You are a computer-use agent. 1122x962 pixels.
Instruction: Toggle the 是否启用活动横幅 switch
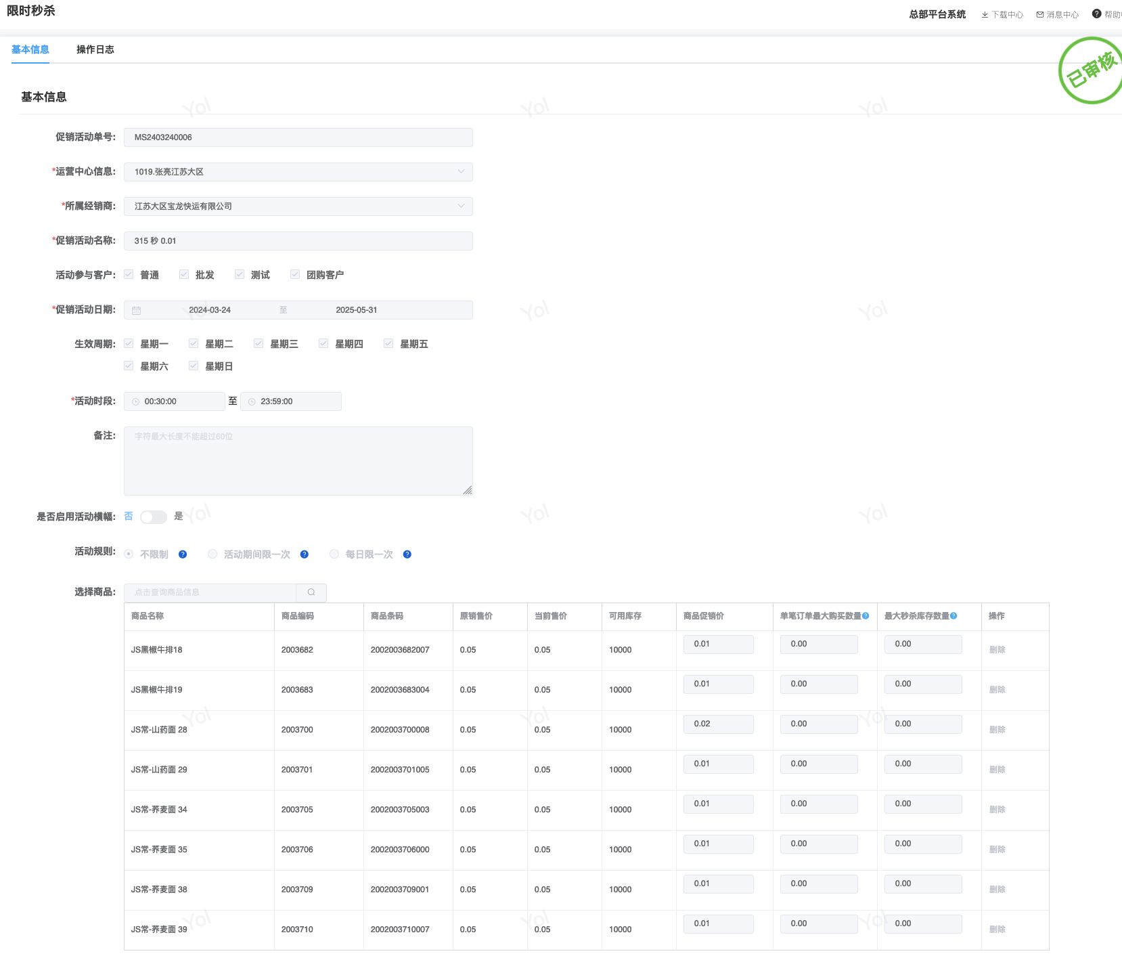pyautogui.click(x=154, y=517)
